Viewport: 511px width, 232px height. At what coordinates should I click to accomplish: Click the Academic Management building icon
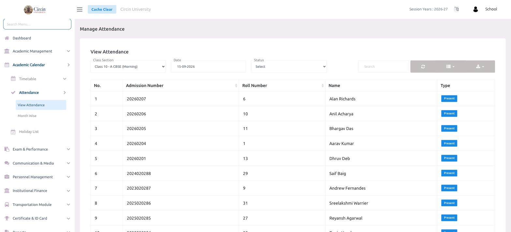pyautogui.click(x=7, y=51)
